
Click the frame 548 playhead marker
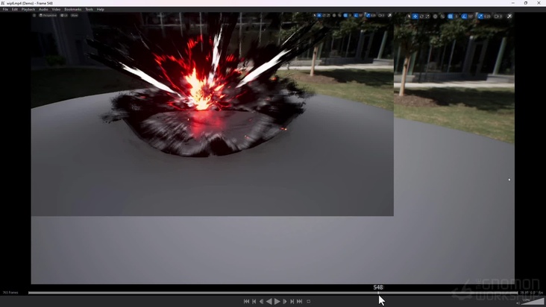click(378, 288)
